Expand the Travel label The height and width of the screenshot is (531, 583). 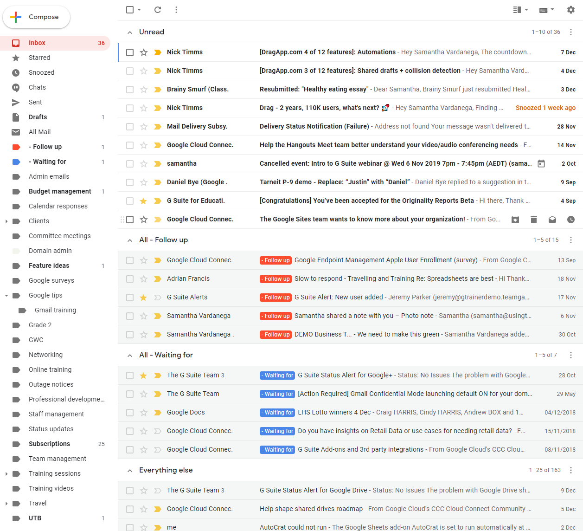point(6,504)
